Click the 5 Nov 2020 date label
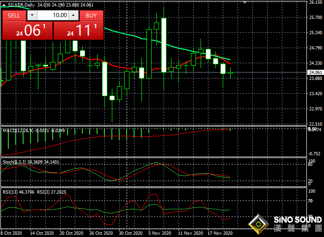Screen dimensions: 324x237 point(159,234)
